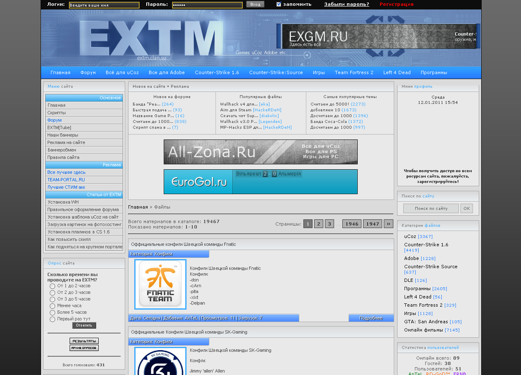Open article 'Установка WH'

click(84, 202)
